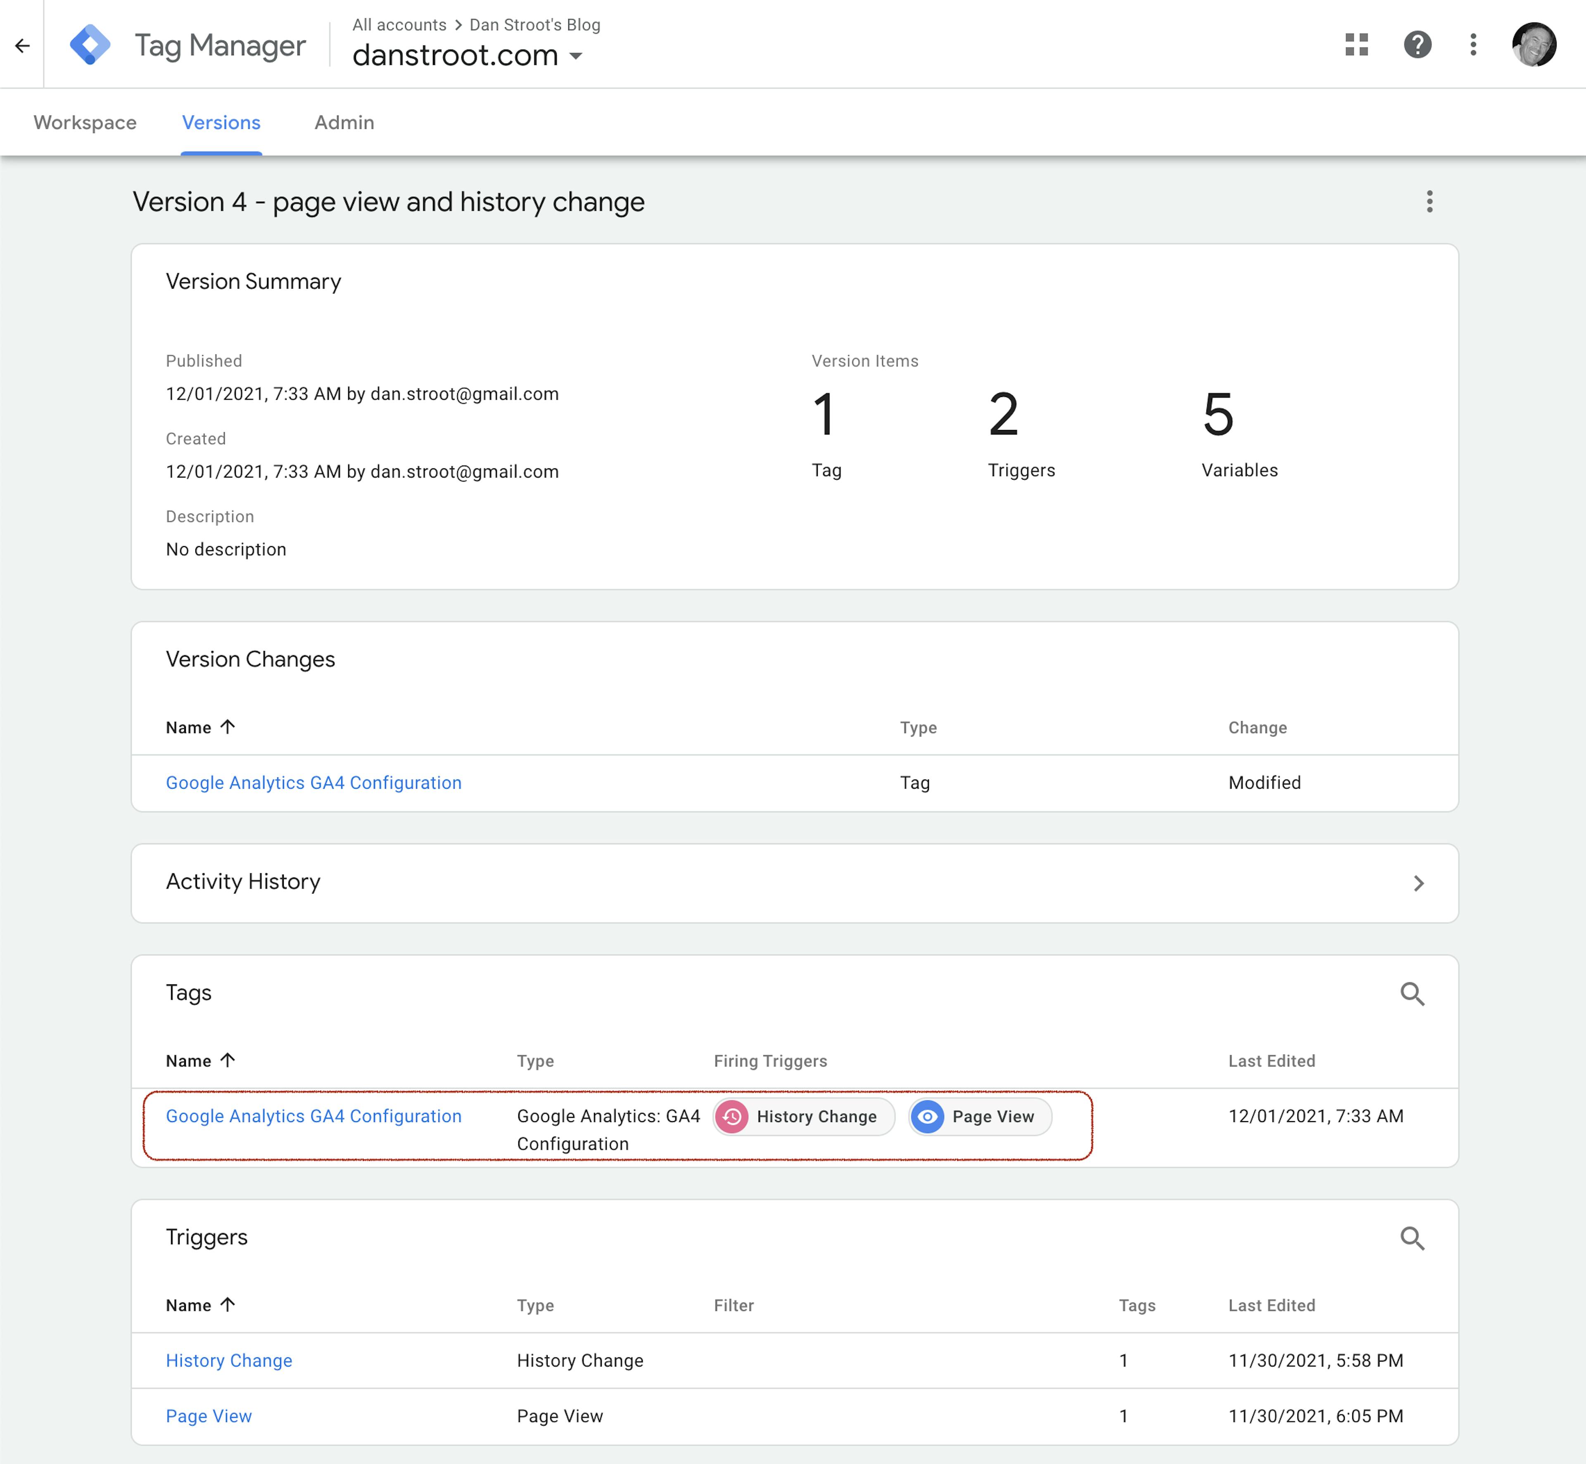This screenshot has height=1464, width=1586.
Task: Search triggers with the magnifier icon
Action: tap(1412, 1238)
